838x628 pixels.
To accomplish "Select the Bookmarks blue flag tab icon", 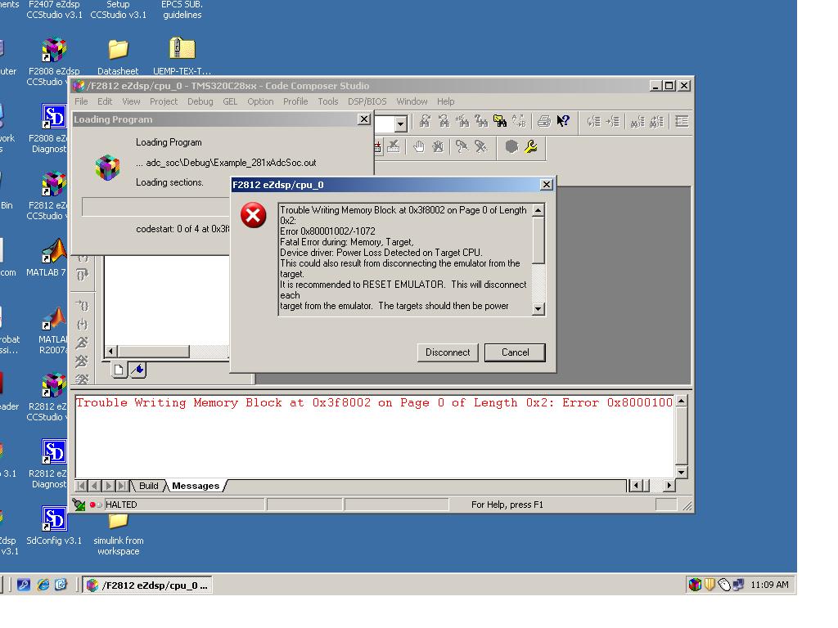I will pos(137,370).
